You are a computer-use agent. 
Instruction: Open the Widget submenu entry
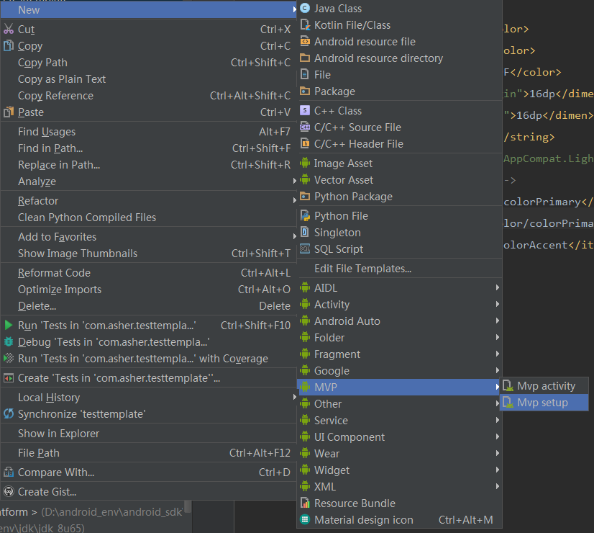point(399,470)
